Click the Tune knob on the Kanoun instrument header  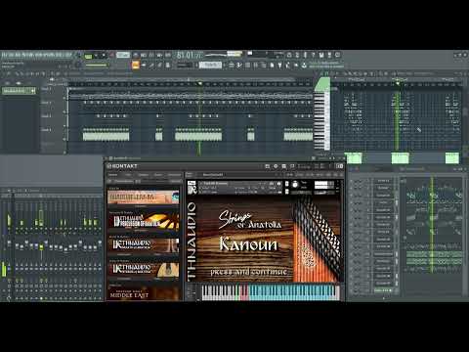coord(295,185)
